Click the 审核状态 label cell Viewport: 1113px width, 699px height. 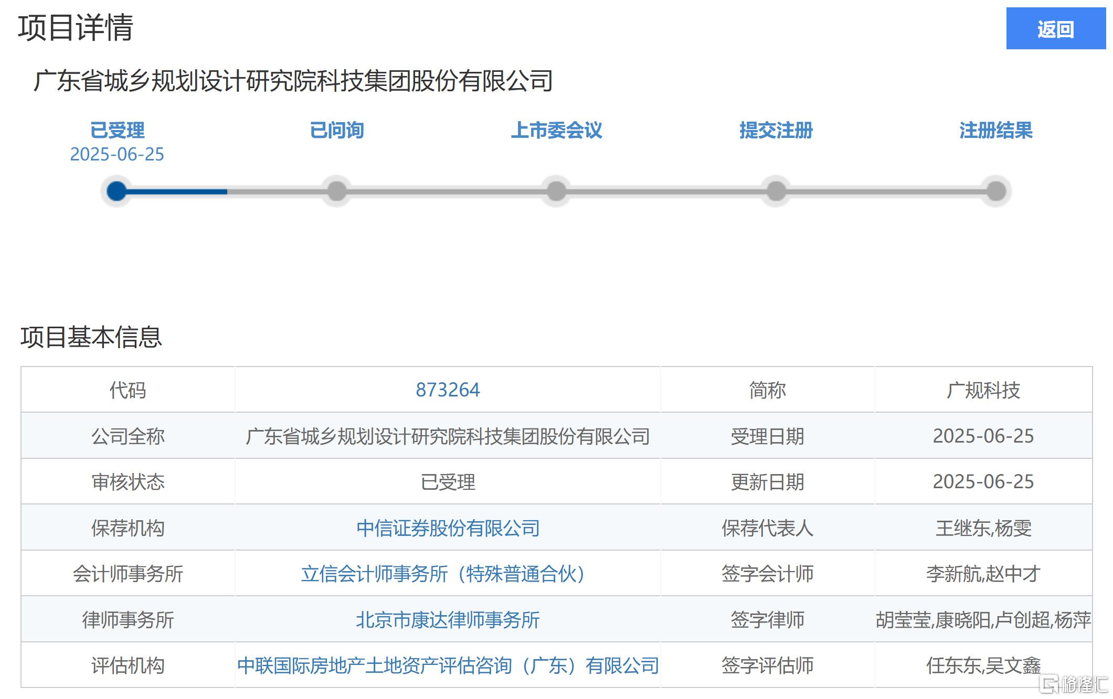[x=128, y=481]
